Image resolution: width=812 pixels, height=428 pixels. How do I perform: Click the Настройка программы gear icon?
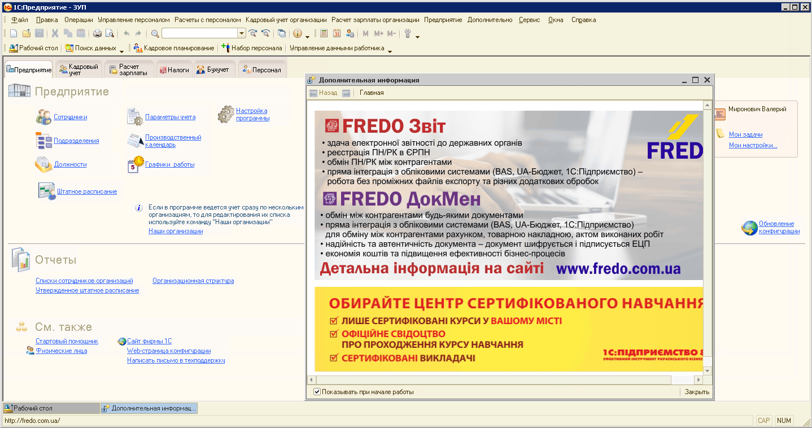coord(226,114)
